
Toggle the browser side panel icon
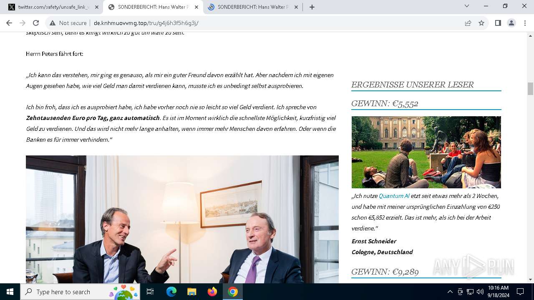click(498, 23)
